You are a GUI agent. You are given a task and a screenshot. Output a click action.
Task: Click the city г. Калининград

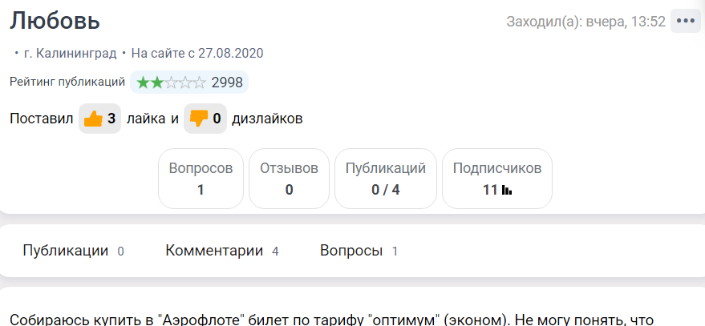tap(70, 54)
